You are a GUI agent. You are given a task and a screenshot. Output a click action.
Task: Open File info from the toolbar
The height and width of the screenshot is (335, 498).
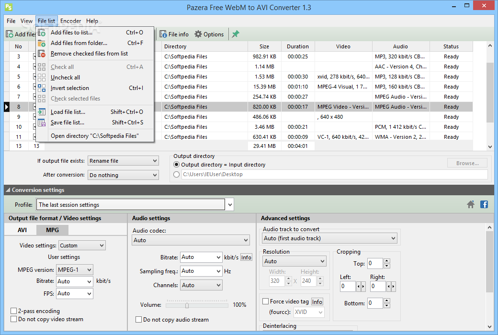coord(174,34)
